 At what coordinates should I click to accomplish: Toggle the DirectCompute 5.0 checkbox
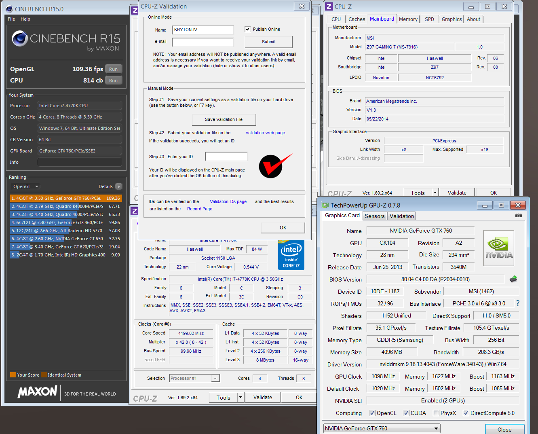[x=466, y=413]
